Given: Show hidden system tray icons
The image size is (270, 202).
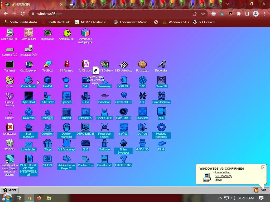Looking at the screenshot, I should click(x=220, y=198).
